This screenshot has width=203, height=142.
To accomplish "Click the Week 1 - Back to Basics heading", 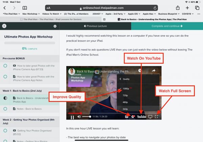I will point(22,91).
